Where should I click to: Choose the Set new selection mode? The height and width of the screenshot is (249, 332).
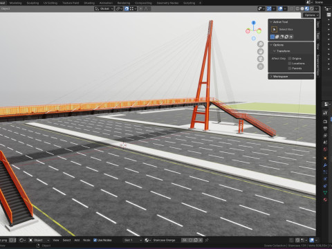point(273,37)
